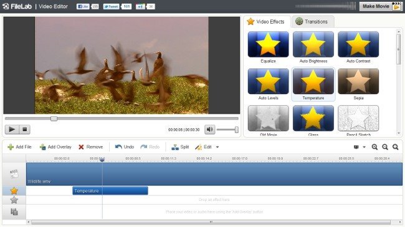Viewport: 405px width, 227px height.
Task: Split the clip at playhead
Action: (x=180, y=147)
